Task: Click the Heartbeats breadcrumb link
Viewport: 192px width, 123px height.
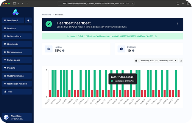Action: point(46,14)
